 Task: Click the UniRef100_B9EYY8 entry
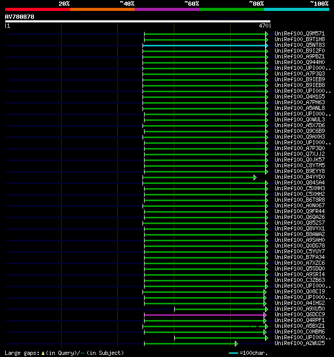click(x=300, y=171)
